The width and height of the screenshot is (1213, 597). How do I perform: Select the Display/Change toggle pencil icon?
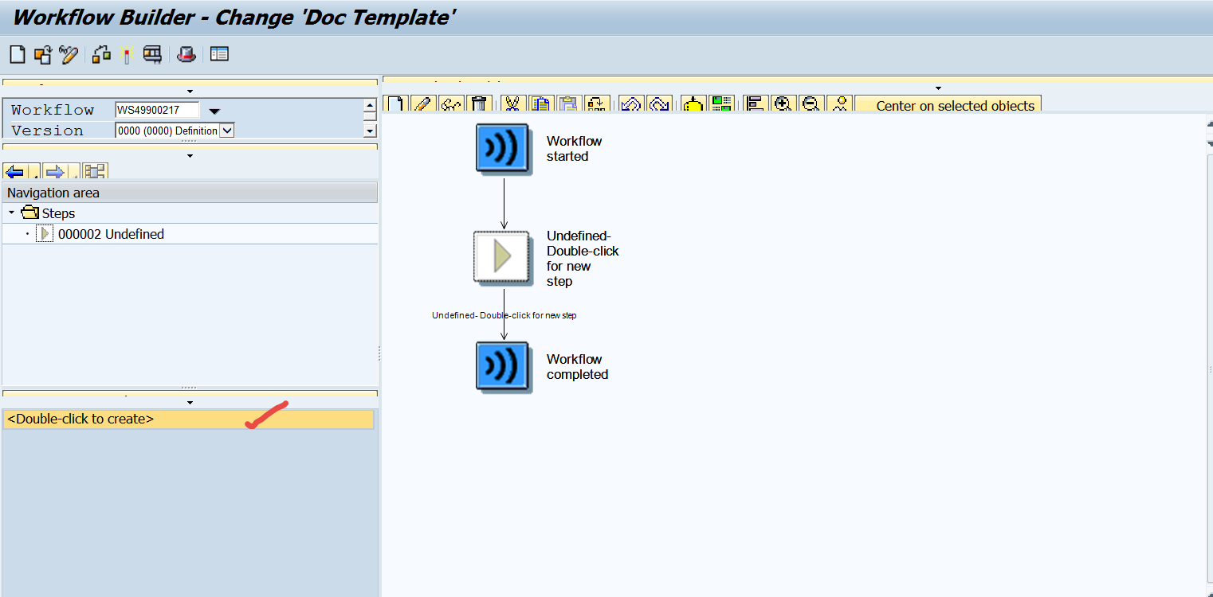click(x=68, y=54)
